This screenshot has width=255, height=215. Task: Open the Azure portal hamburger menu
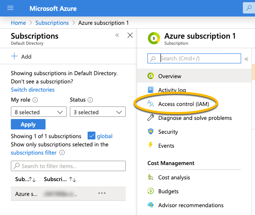tap(10, 8)
